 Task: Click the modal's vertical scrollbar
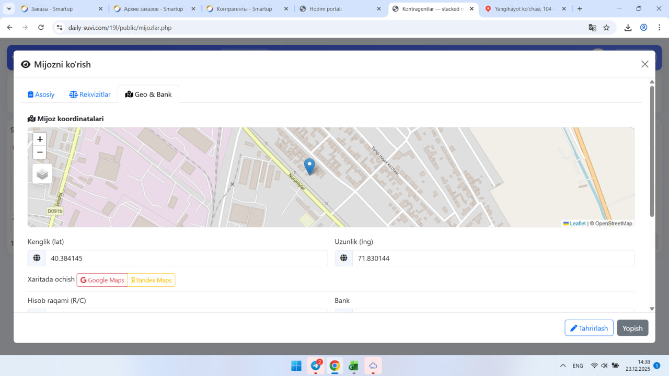click(652, 151)
